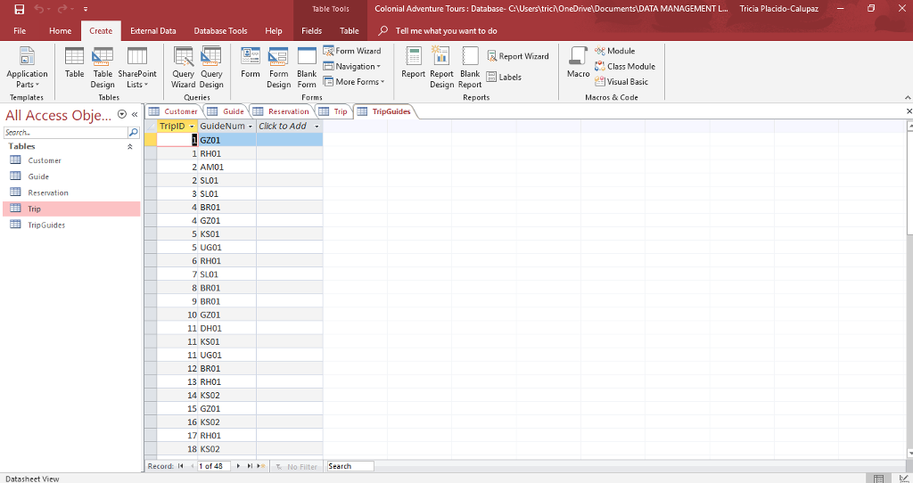Save using the quick access icon
913x483 pixels.
coord(18,9)
